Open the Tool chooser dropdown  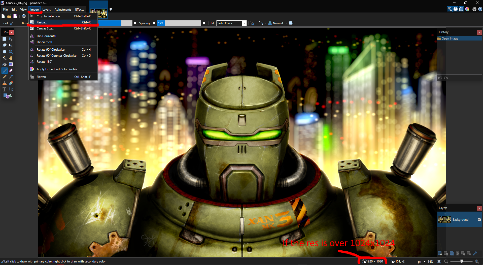tap(13, 23)
